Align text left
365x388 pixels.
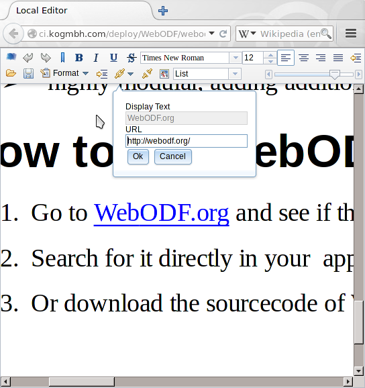click(x=286, y=58)
